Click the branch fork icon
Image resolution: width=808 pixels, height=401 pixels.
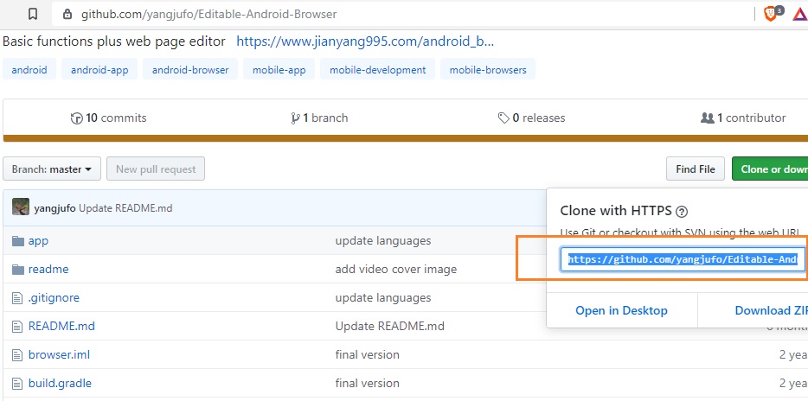(x=295, y=118)
